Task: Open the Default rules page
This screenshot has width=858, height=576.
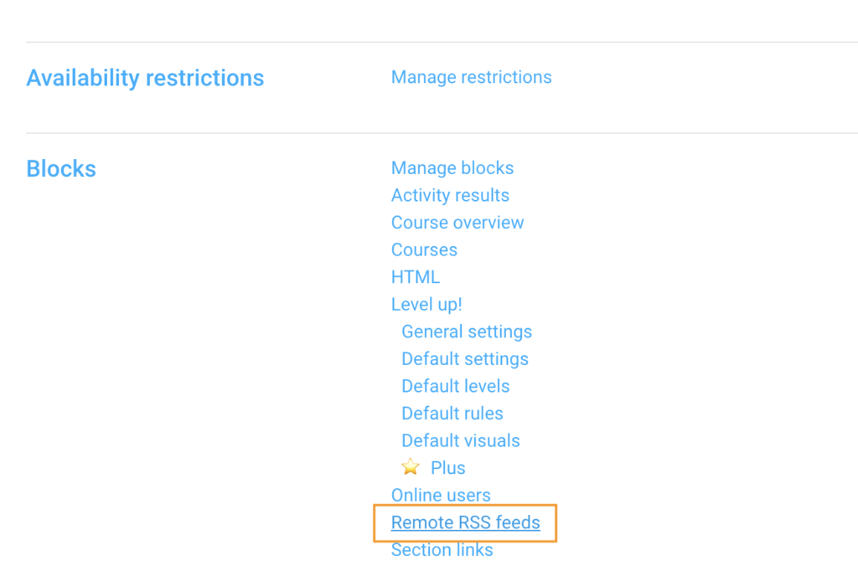Action: coord(452,413)
